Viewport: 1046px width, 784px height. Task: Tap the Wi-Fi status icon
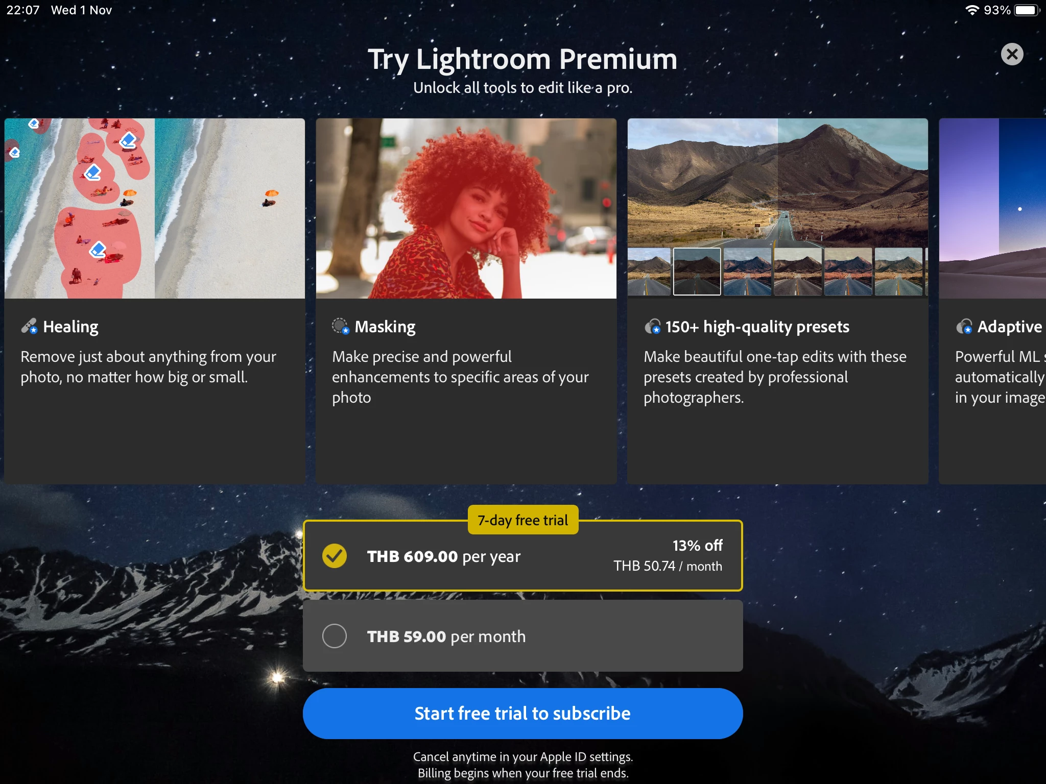click(x=972, y=10)
